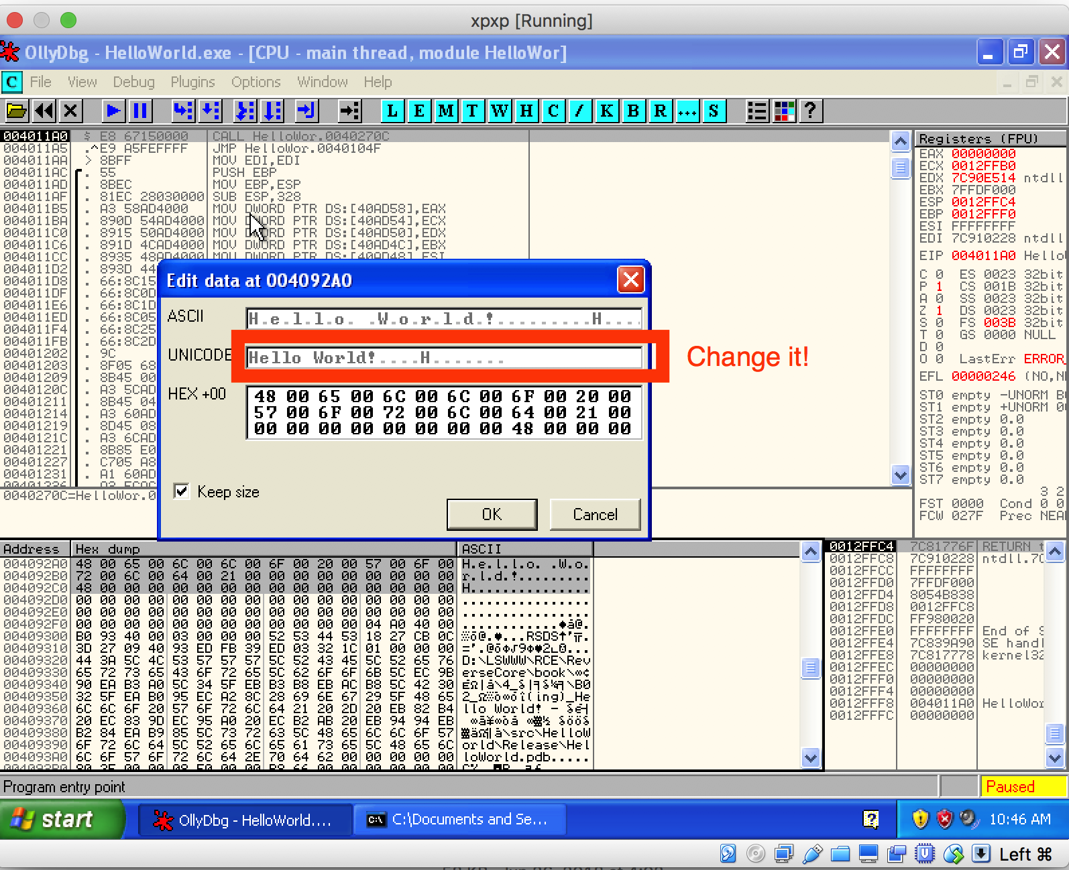Show the Call stack with the K button
1069x870 pixels.
607,111
